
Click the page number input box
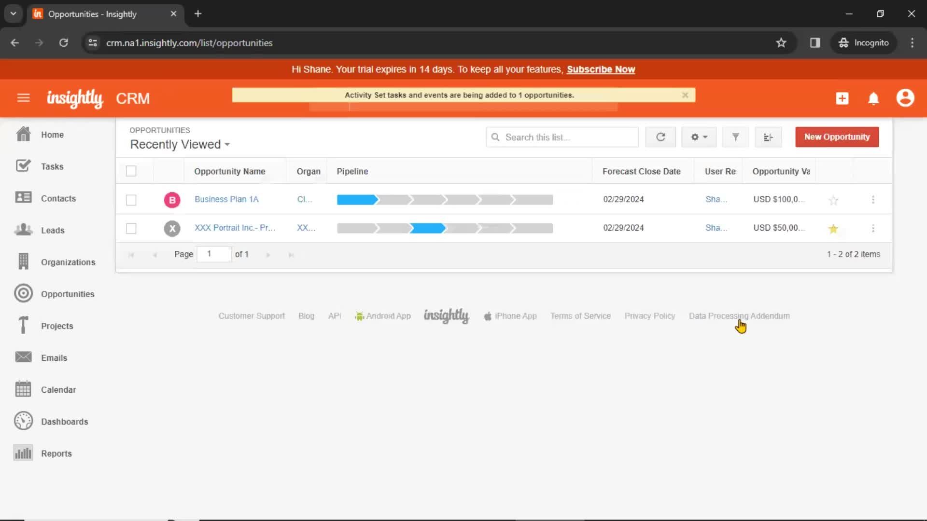214,254
